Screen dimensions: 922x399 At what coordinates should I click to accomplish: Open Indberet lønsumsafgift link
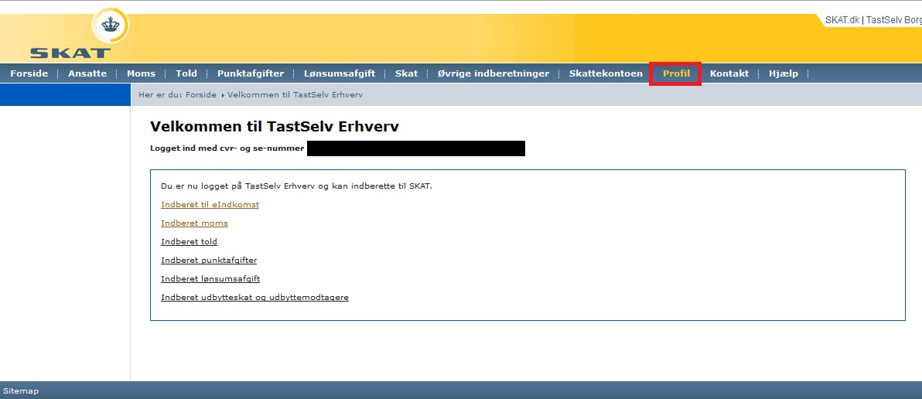210,278
